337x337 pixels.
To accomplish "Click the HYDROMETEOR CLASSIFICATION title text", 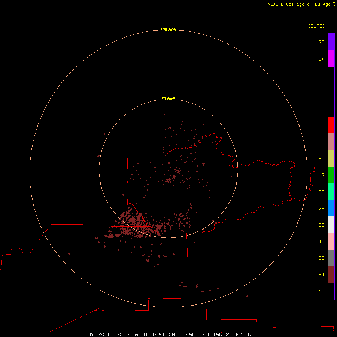I will click(131, 334).
